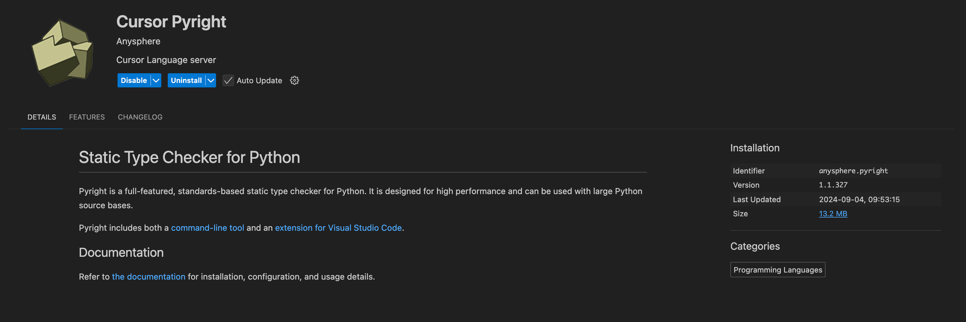The height and width of the screenshot is (322, 966).
Task: Click the Uninstall button
Action: click(186, 80)
